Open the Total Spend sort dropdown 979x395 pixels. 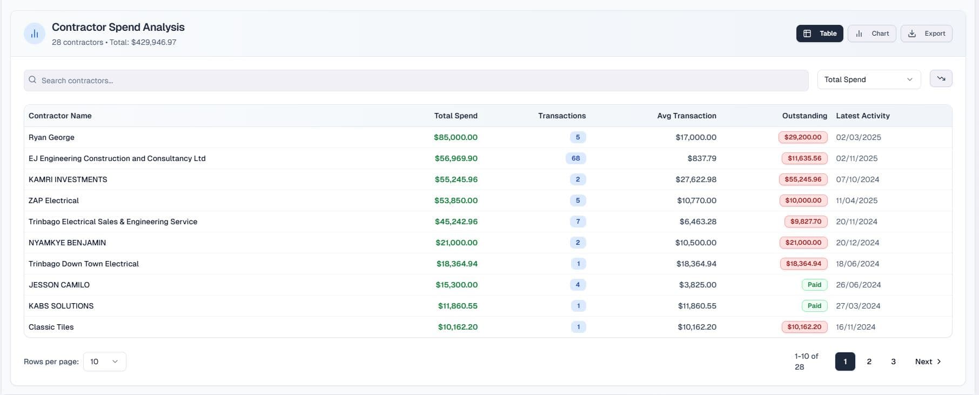click(x=869, y=79)
